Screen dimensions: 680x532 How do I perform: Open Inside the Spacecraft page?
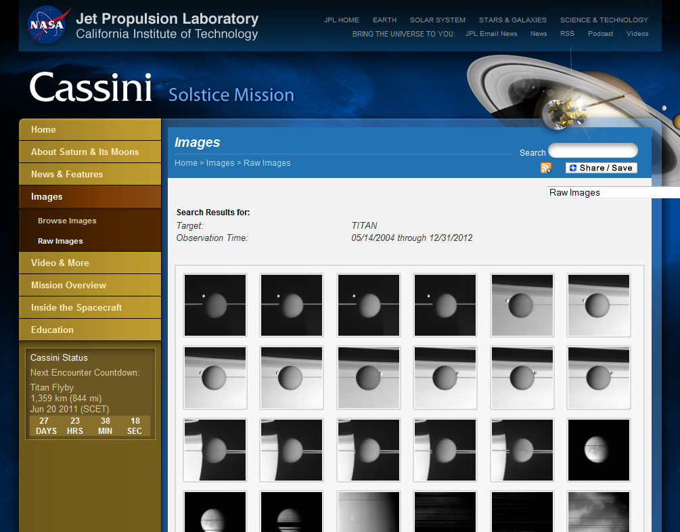point(76,307)
